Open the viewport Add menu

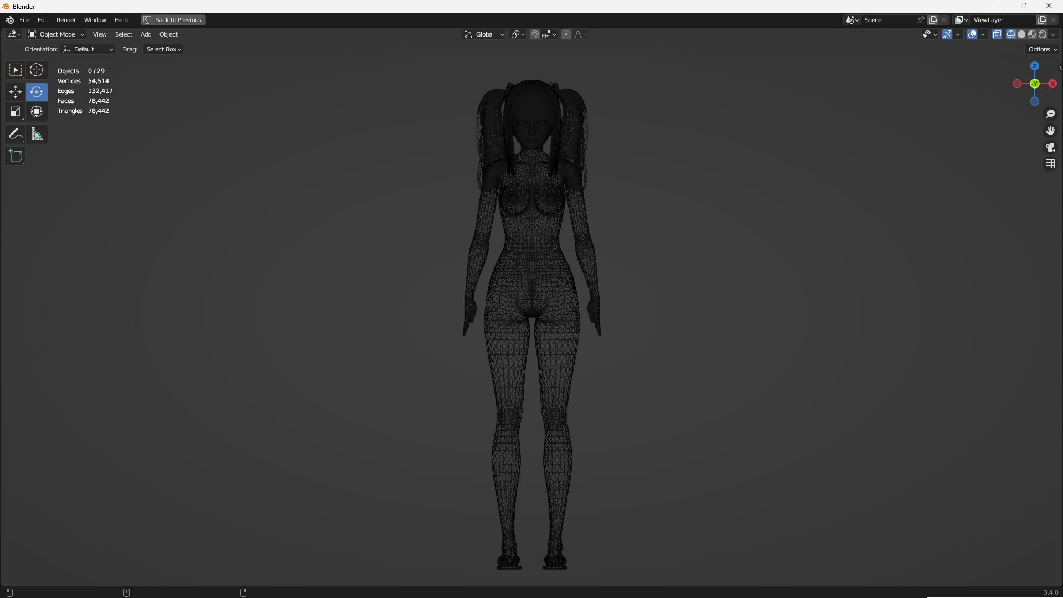(x=146, y=34)
